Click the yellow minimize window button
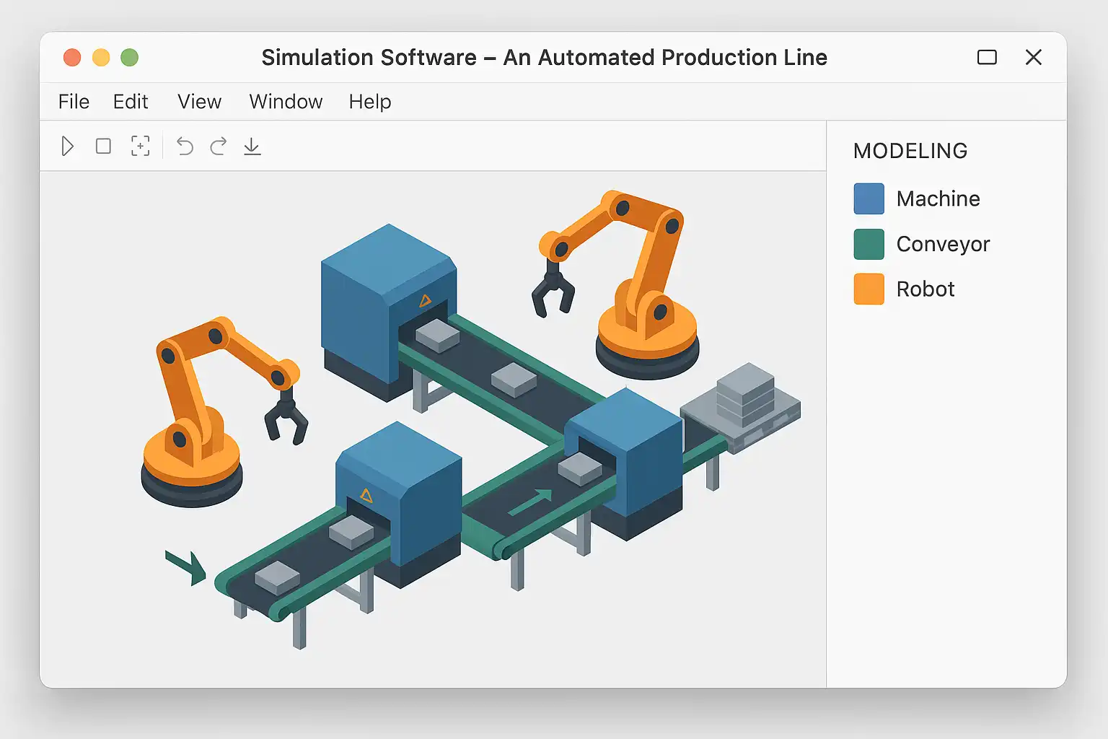This screenshot has width=1108, height=739. pyautogui.click(x=101, y=57)
